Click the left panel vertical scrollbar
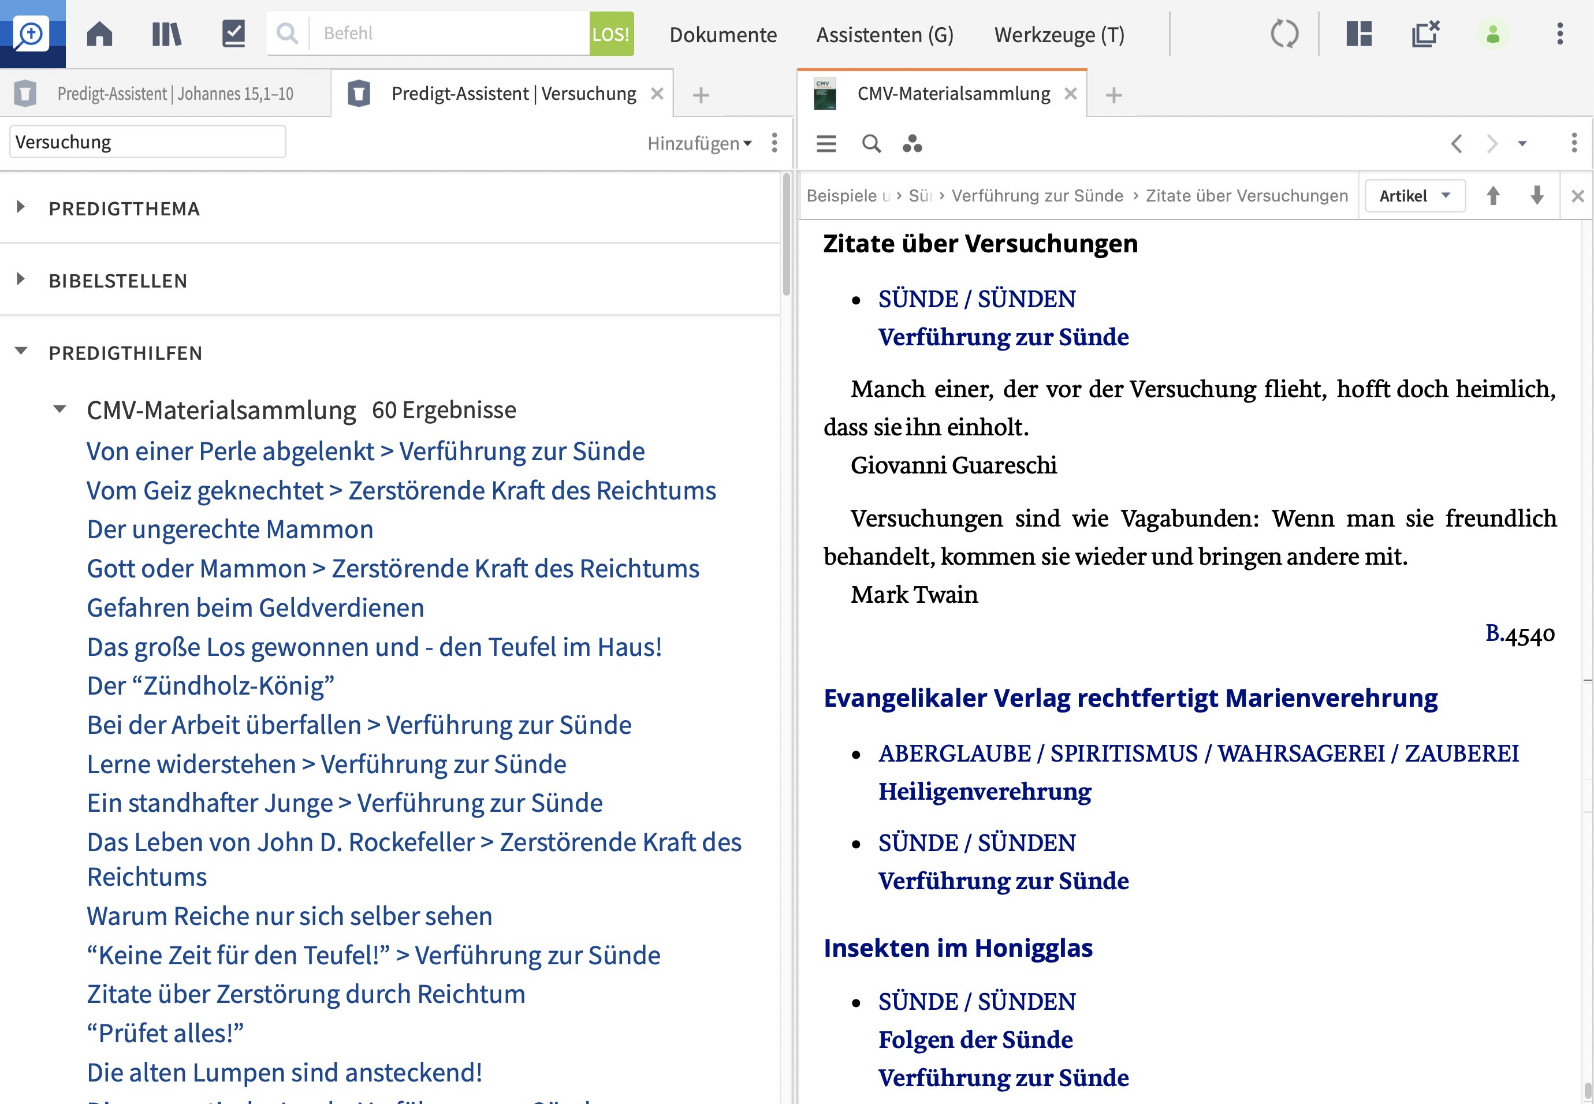Image resolution: width=1594 pixels, height=1104 pixels. [786, 235]
